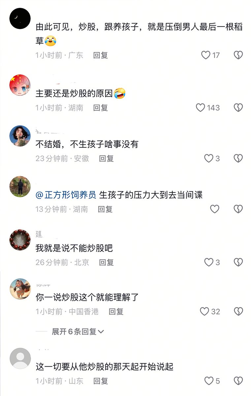The width and height of the screenshot is (251, 396).
Task: Dislike the Guangdong comment using broken heart
Action: point(238,55)
